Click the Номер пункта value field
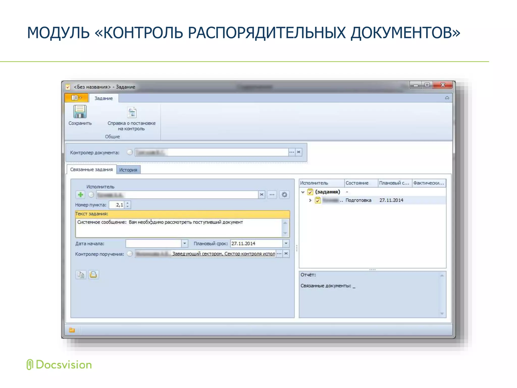This screenshot has height=388, width=517. (x=117, y=205)
